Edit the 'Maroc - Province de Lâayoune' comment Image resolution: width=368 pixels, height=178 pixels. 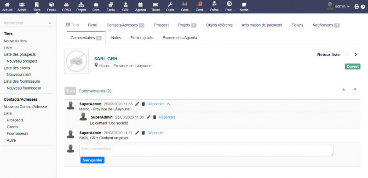tap(137, 104)
